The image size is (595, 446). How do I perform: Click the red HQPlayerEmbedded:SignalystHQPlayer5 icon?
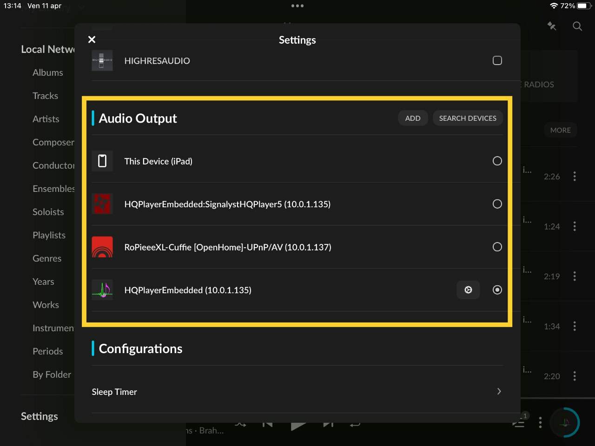pyautogui.click(x=102, y=204)
